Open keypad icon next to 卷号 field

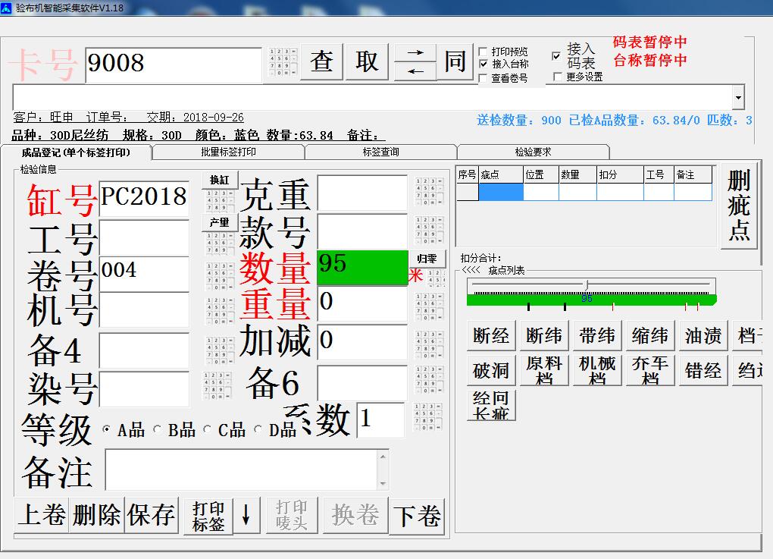point(219,276)
